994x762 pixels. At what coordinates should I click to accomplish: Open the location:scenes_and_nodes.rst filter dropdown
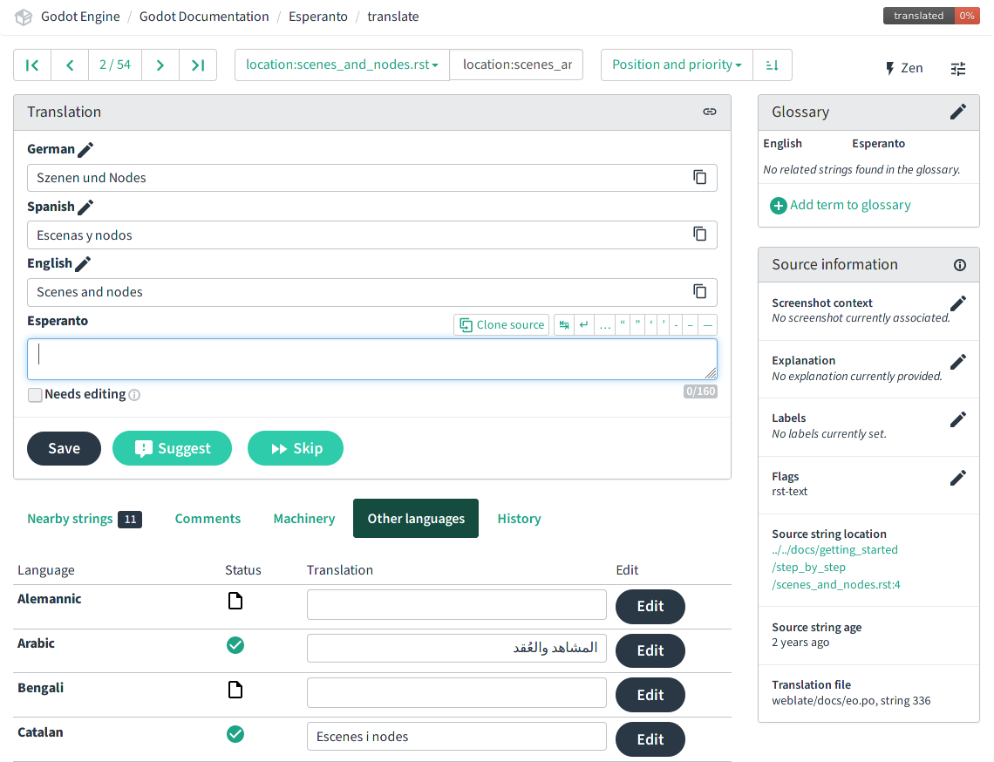(x=342, y=65)
